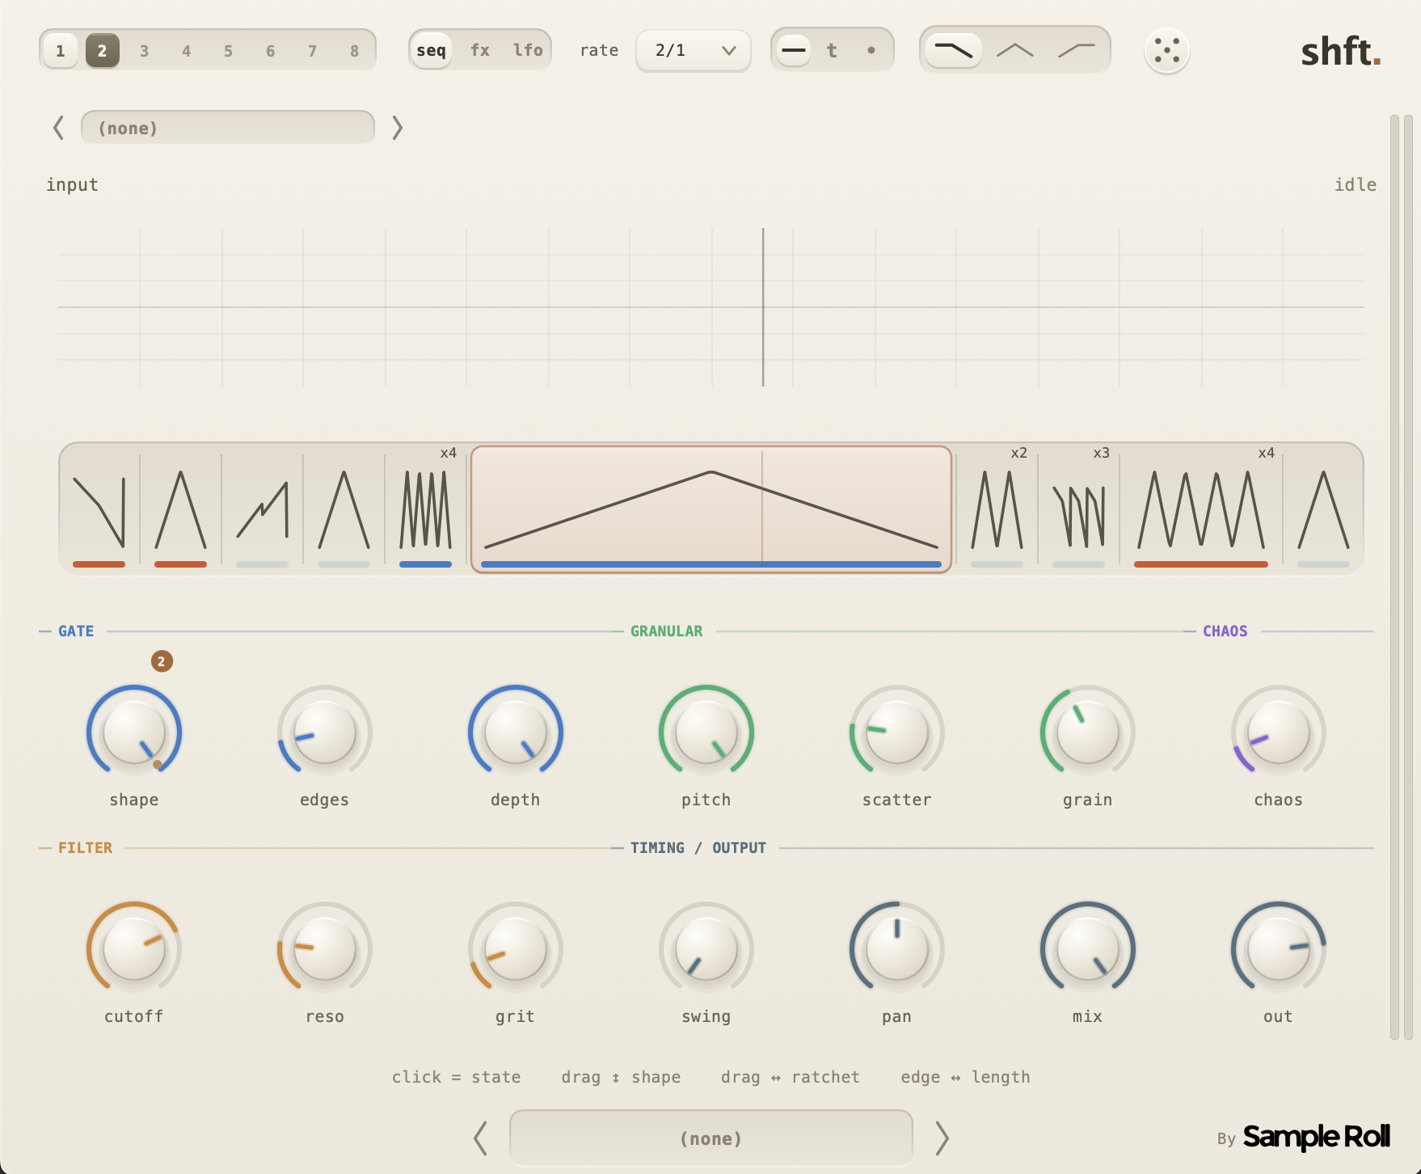Choose the peak triangle curve icon

click(x=1015, y=50)
